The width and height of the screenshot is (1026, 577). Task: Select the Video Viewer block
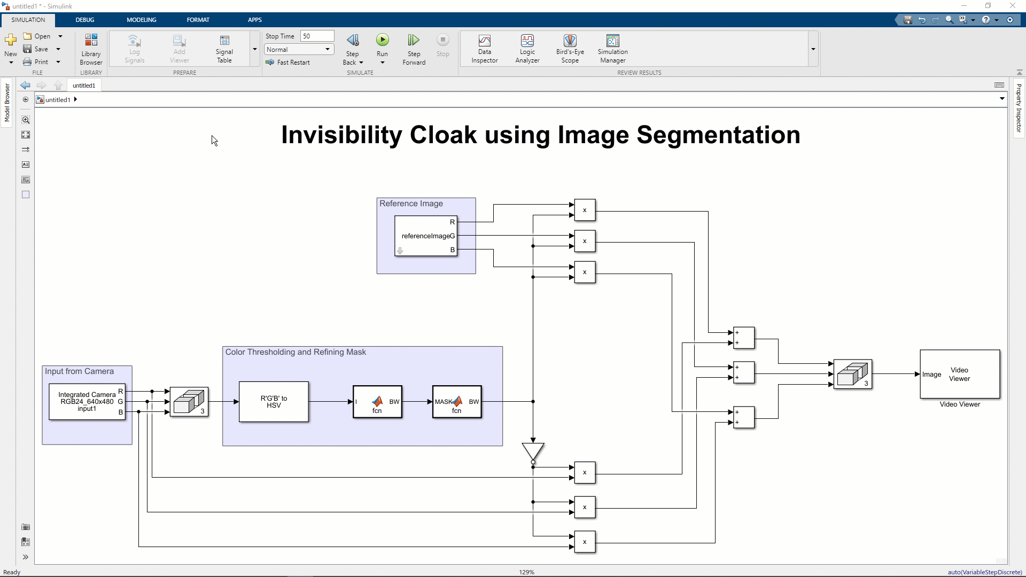[x=959, y=374]
